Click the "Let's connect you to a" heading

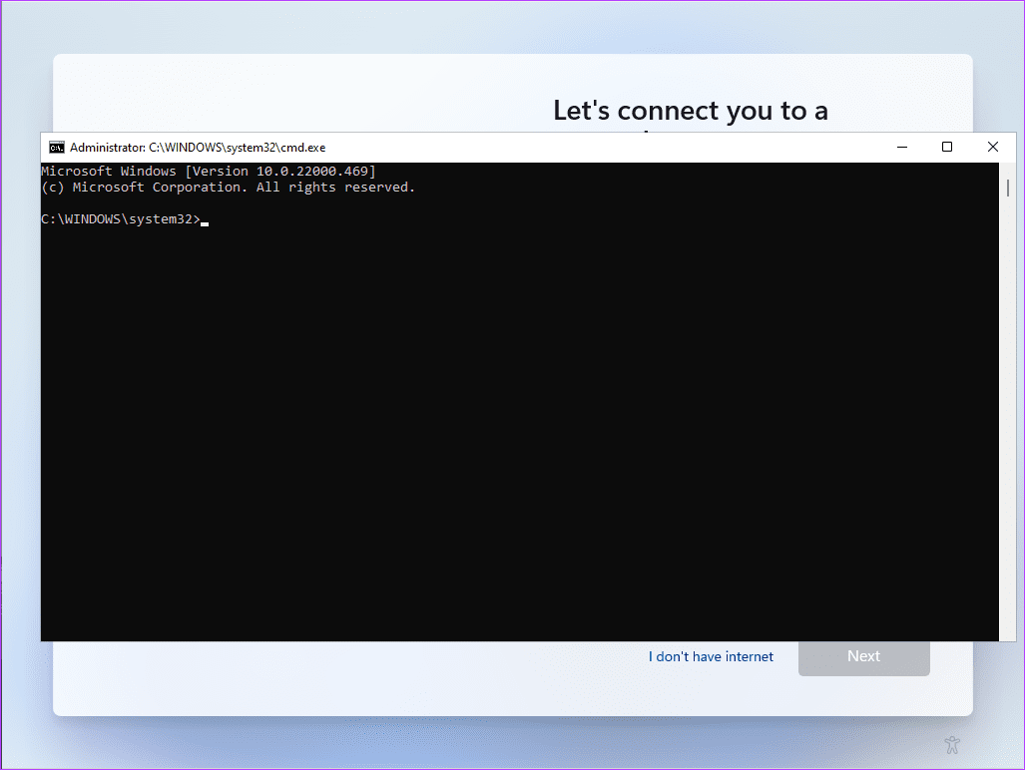pyautogui.click(x=691, y=111)
